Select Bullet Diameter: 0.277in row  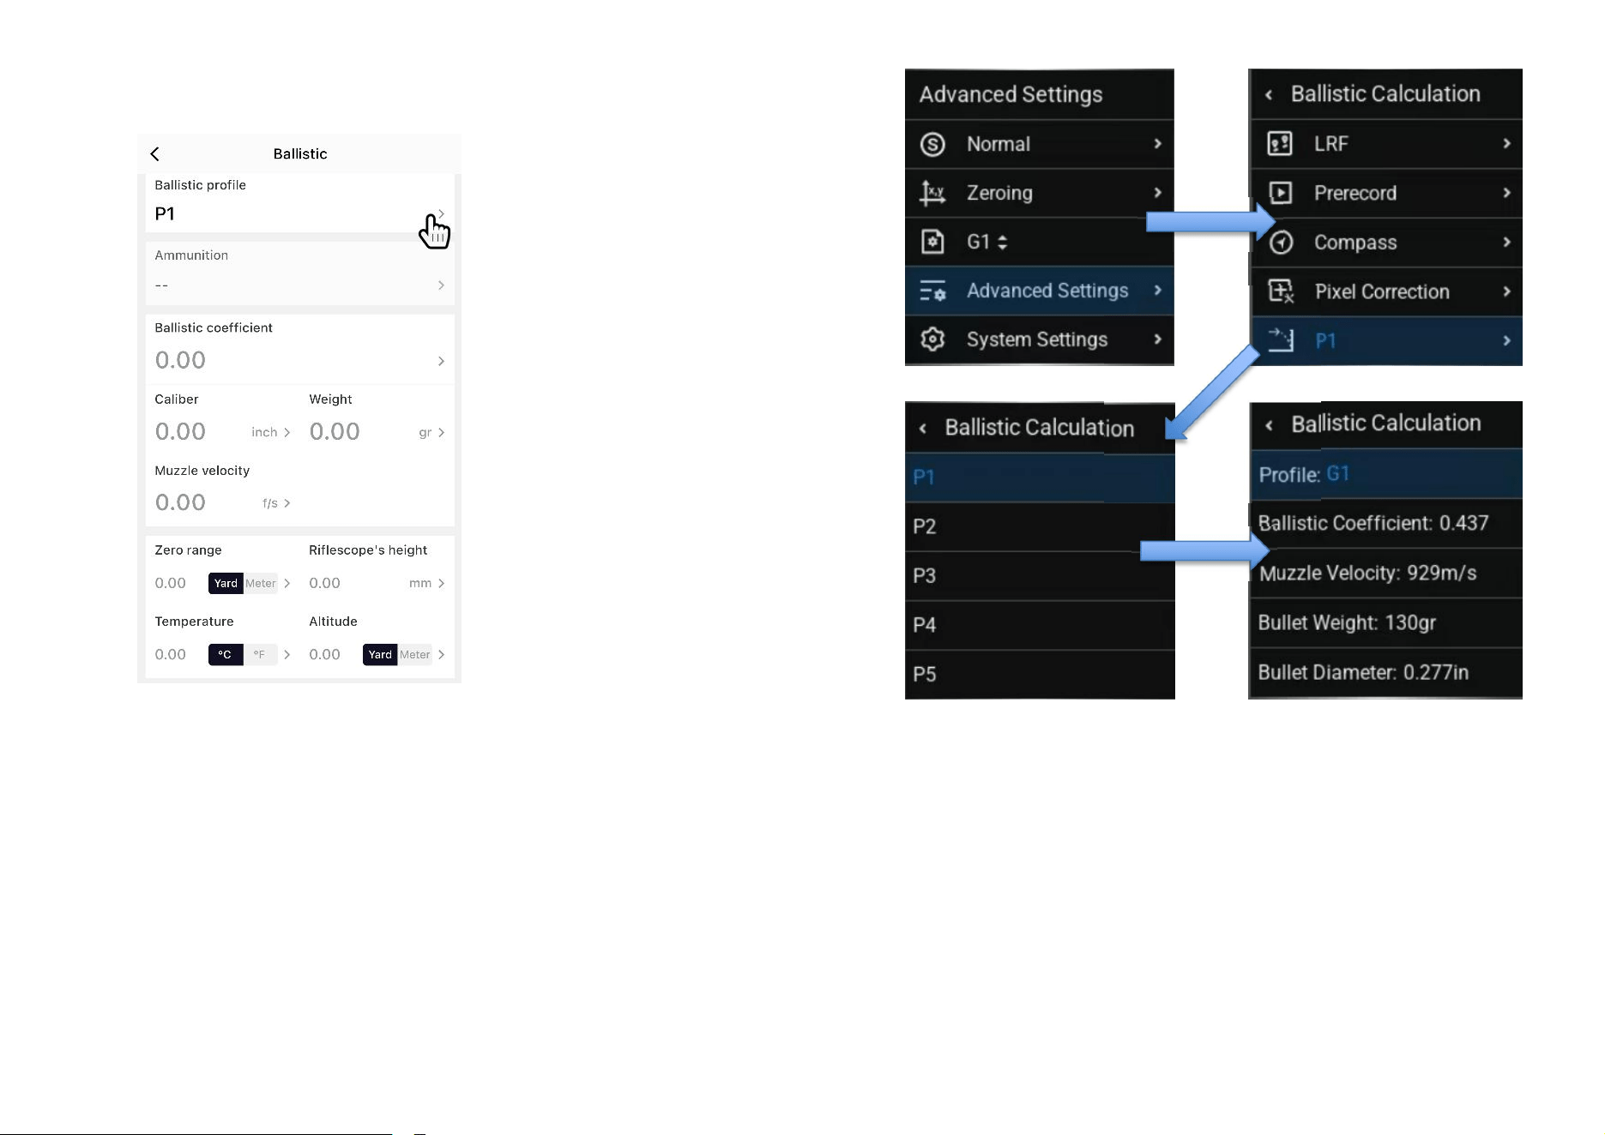coord(1386,672)
